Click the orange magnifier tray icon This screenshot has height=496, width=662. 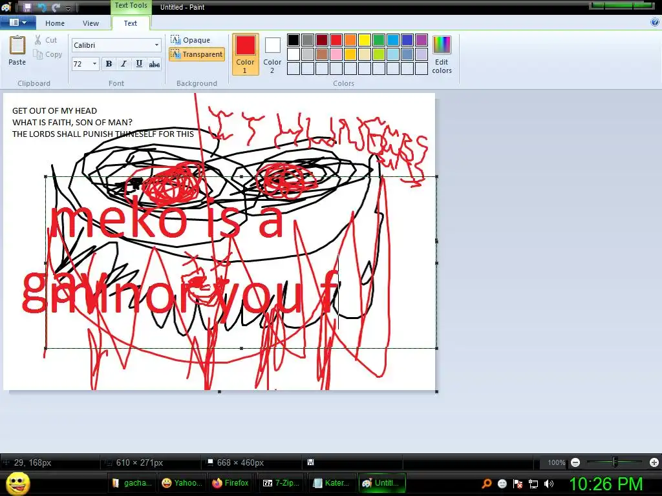pyautogui.click(x=486, y=484)
